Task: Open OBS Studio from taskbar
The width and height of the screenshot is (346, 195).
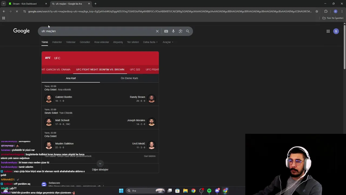Action: click(x=201, y=191)
